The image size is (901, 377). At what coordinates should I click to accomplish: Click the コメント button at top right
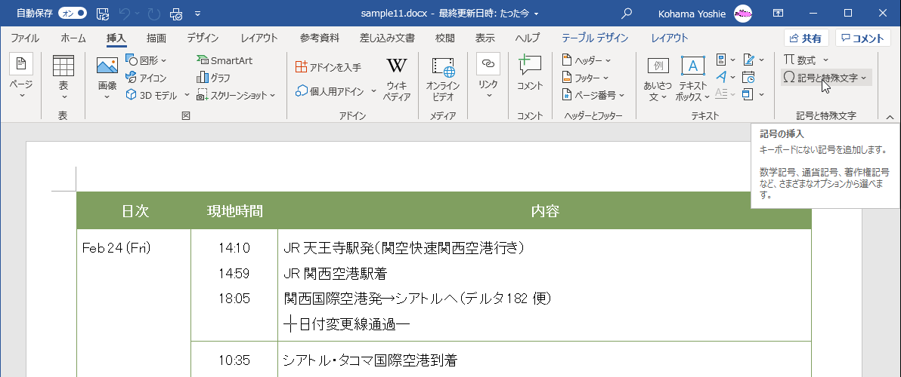point(863,38)
